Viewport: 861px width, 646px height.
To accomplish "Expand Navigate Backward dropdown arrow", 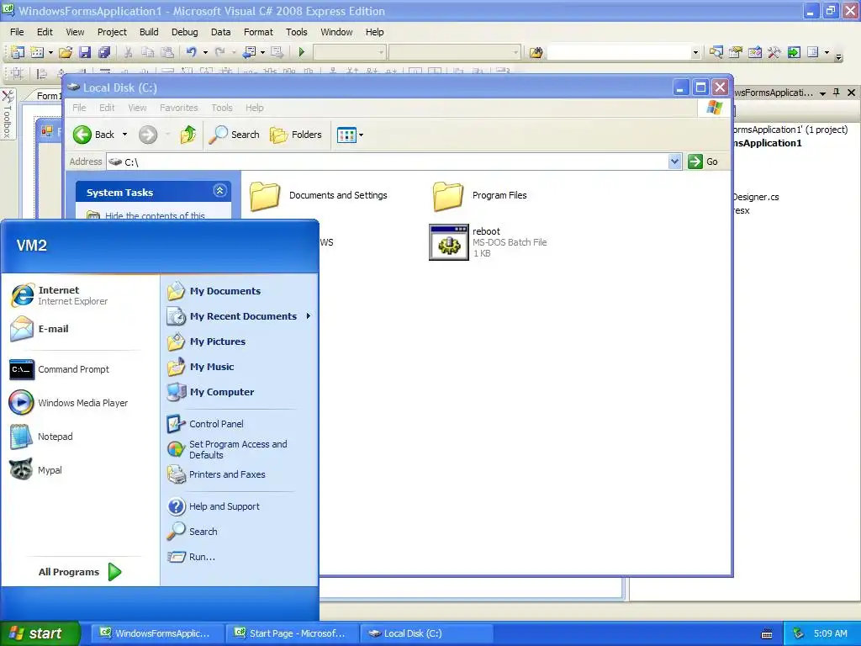I will click(x=262, y=52).
